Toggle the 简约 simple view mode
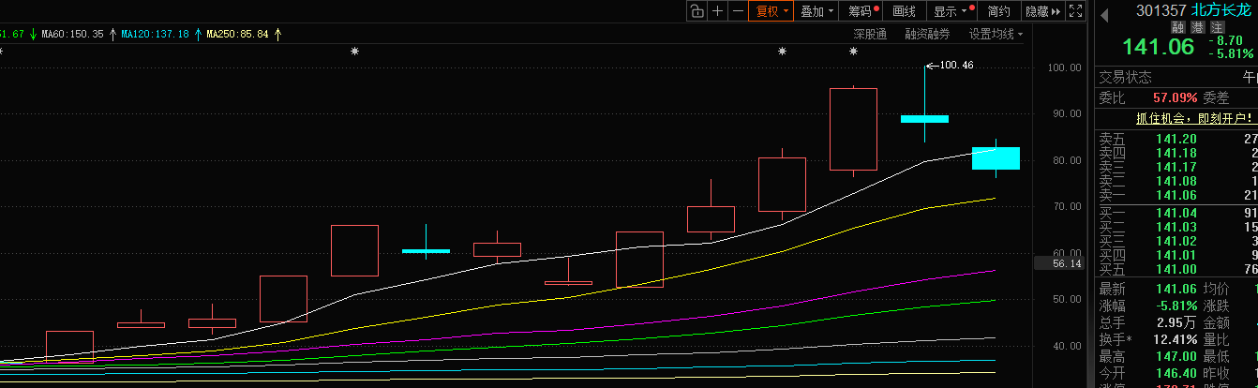 coord(999,11)
